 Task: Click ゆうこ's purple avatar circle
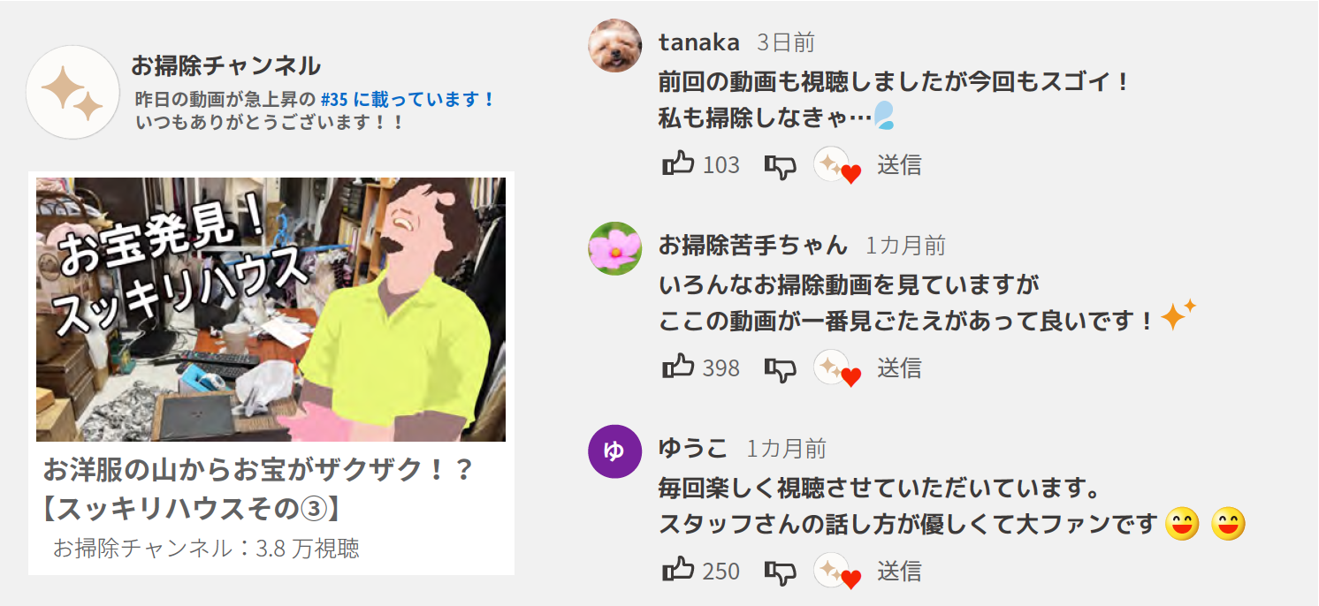tap(616, 452)
